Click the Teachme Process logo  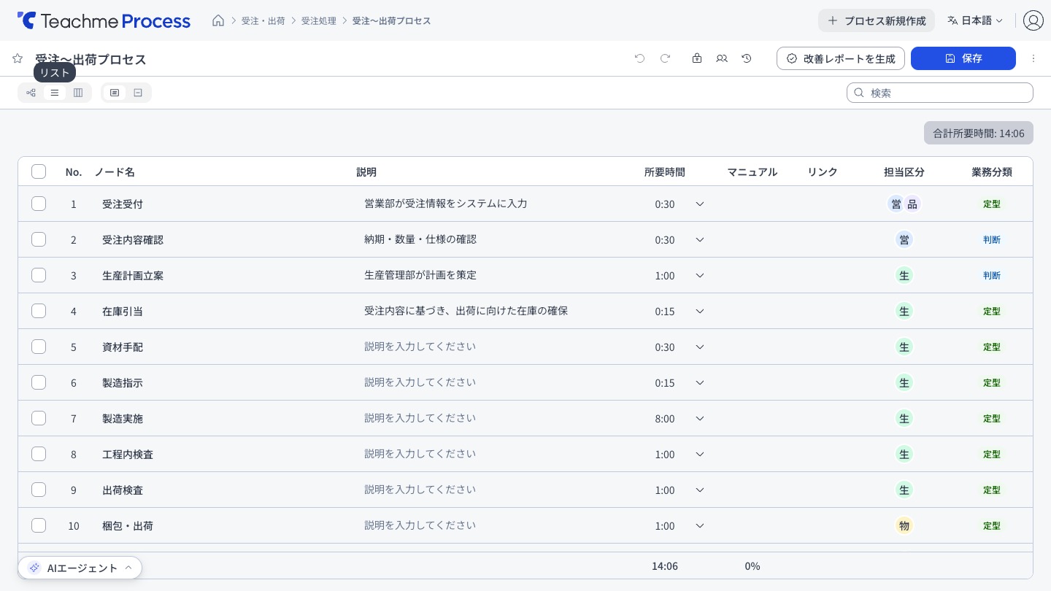point(104,20)
